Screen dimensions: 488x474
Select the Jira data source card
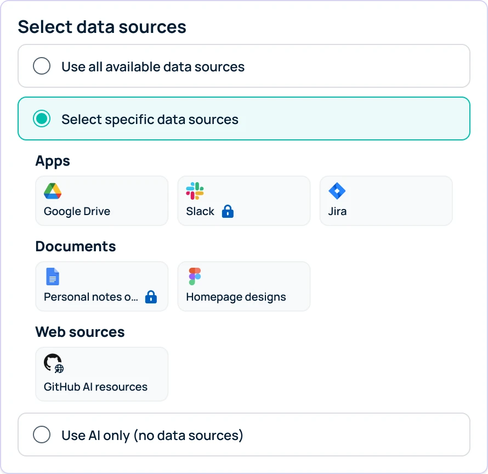coord(386,200)
